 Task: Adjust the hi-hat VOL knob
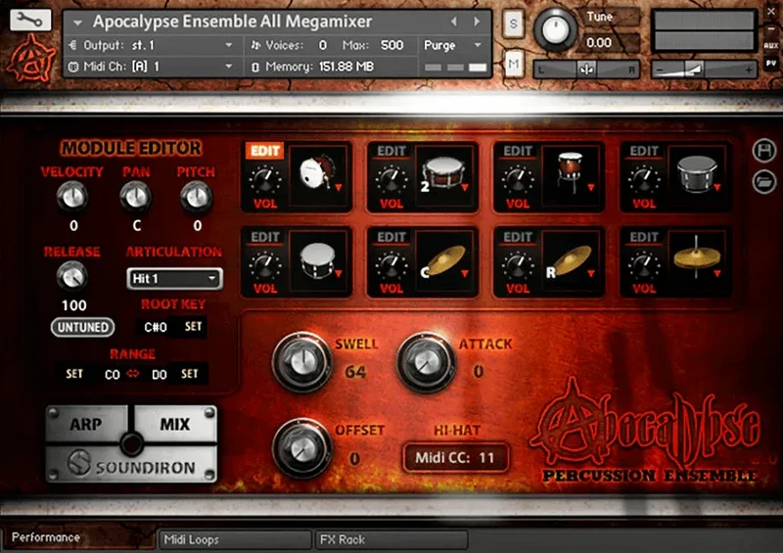pyautogui.click(x=644, y=266)
